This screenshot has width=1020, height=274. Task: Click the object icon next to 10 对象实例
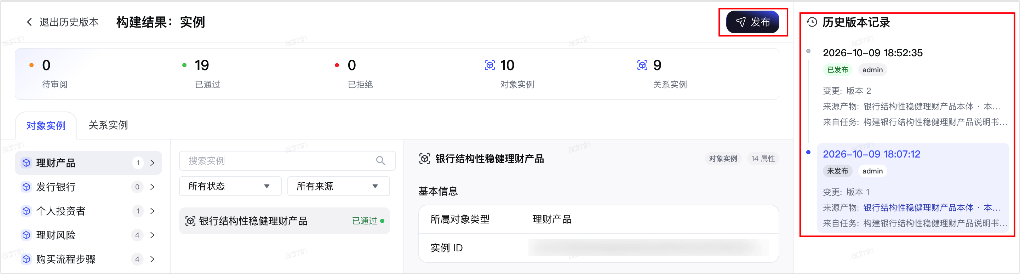490,65
